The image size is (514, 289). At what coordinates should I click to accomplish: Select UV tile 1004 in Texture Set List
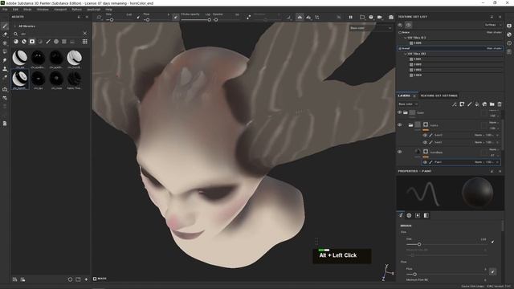click(418, 75)
